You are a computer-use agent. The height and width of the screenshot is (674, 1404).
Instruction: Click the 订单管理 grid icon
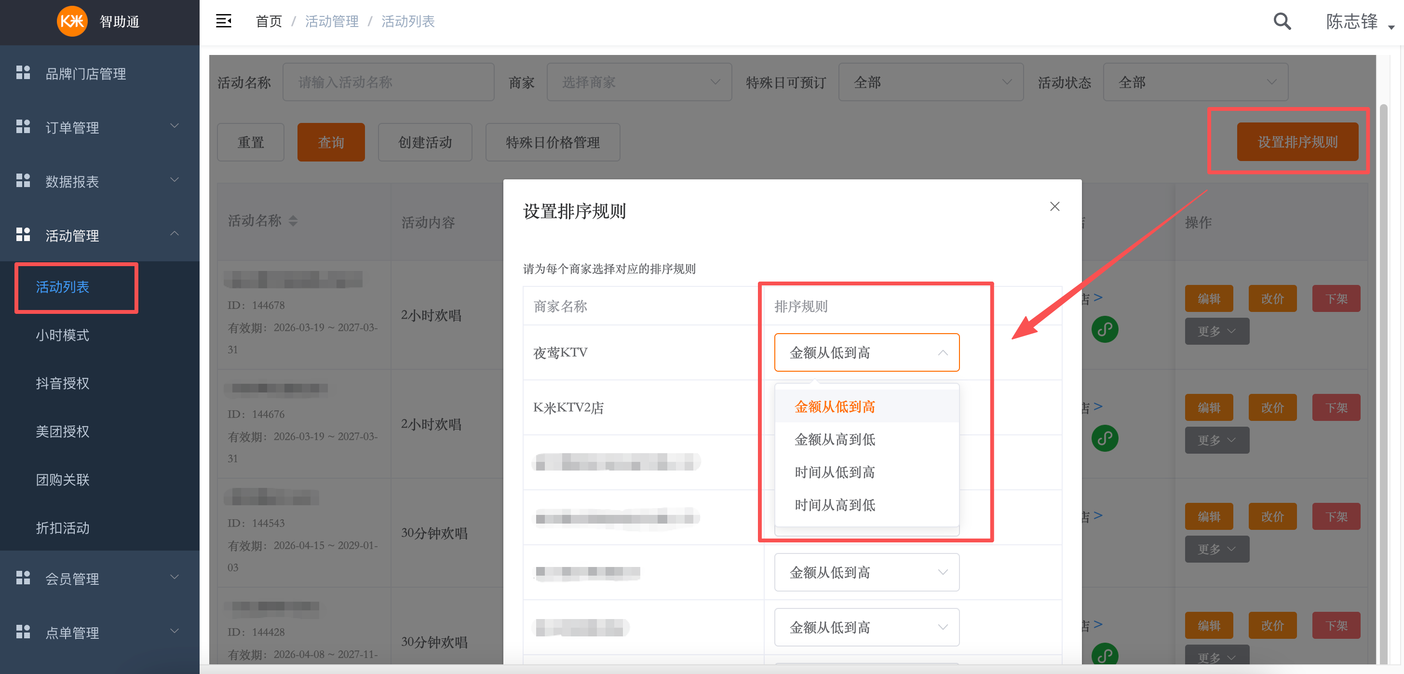click(23, 126)
